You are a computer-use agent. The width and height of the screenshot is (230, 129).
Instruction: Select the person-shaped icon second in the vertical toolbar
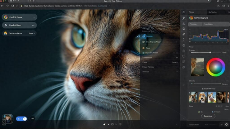pos(184,18)
